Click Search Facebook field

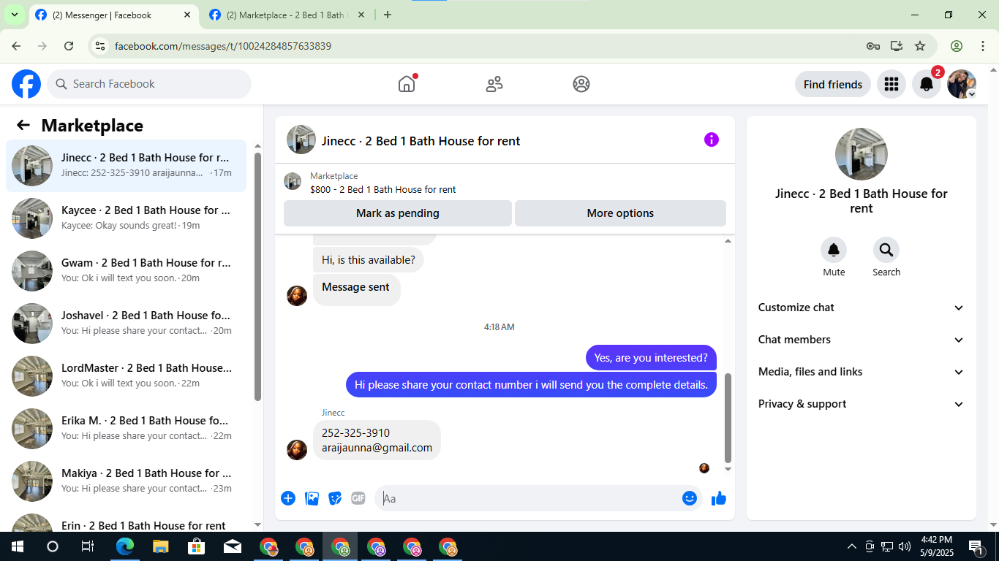point(149,84)
